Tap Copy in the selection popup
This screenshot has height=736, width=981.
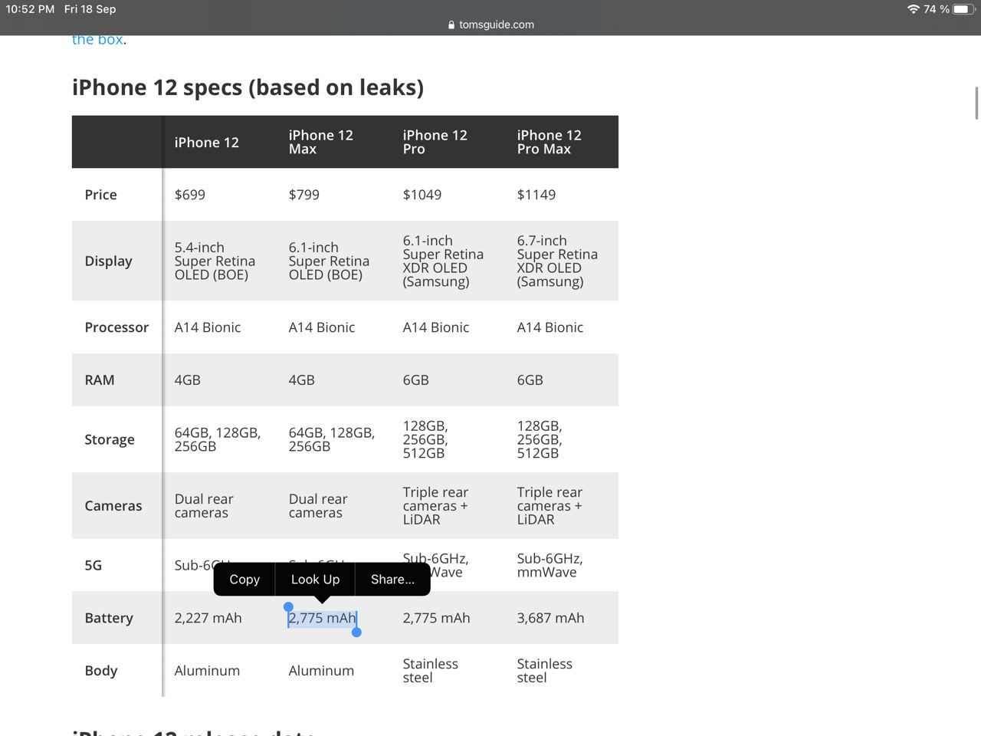(244, 580)
